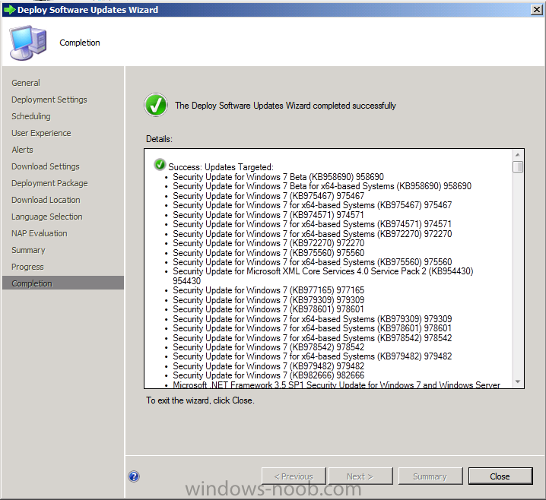Click the green success checkmark beside completion message

coord(156,105)
